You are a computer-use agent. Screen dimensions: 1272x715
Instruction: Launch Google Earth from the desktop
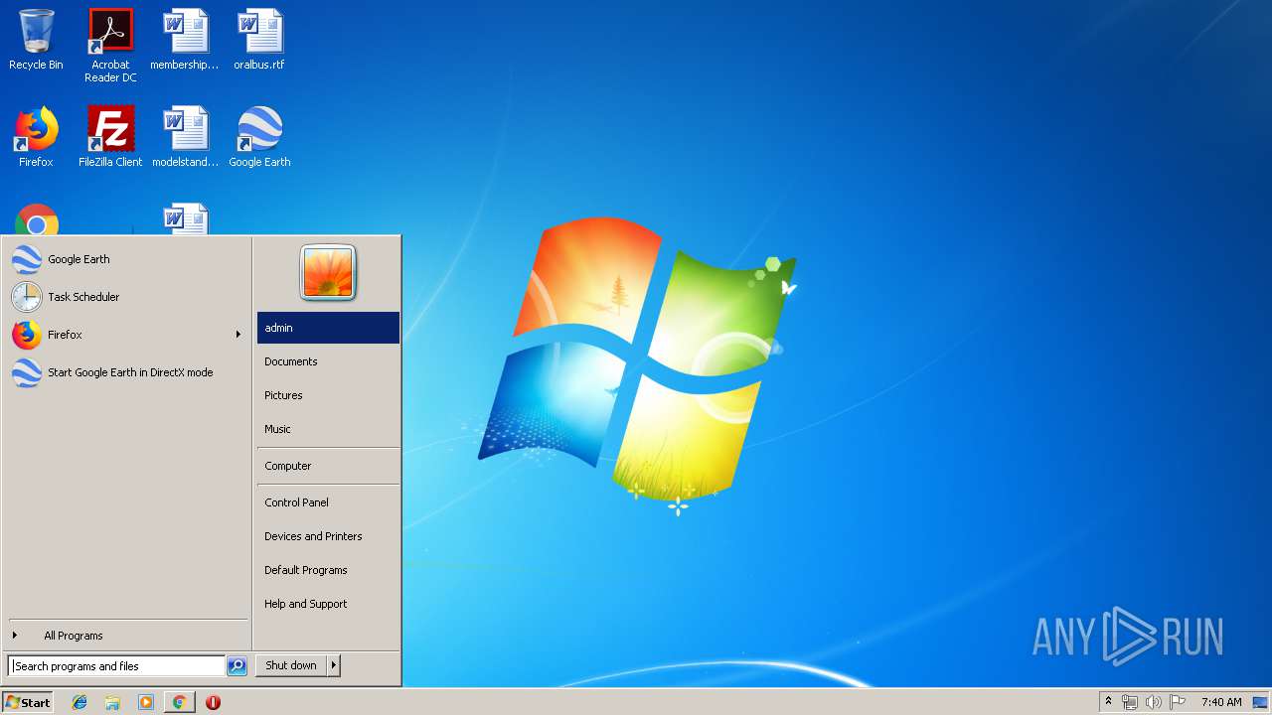(259, 137)
